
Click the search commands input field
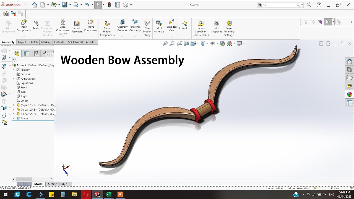pyautogui.click(x=279, y=5)
